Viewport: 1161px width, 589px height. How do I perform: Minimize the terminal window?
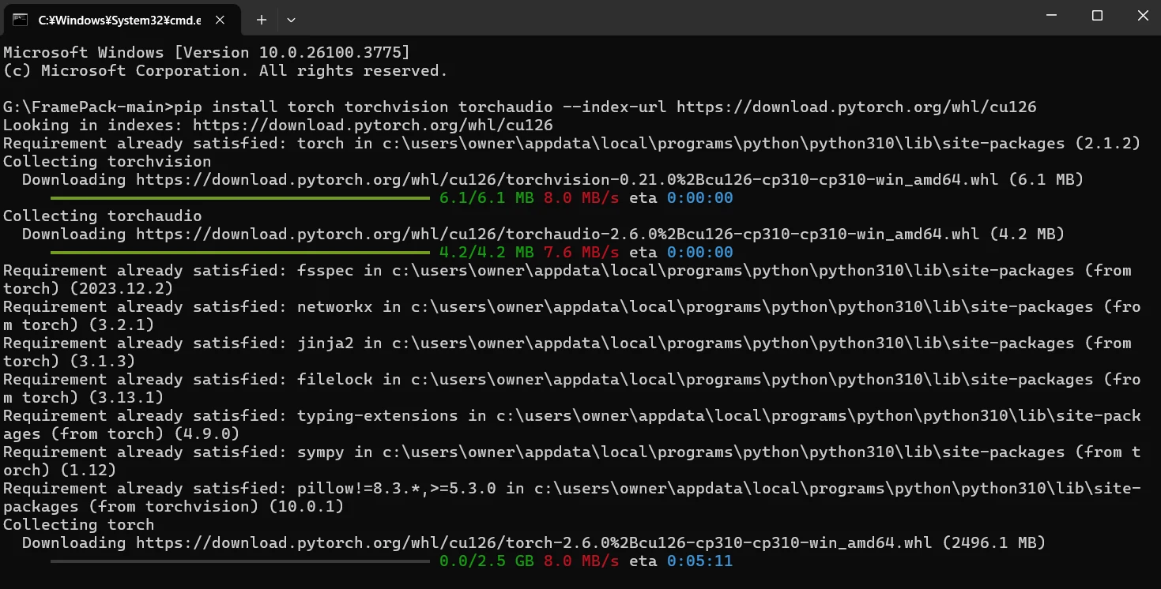pos(1050,16)
